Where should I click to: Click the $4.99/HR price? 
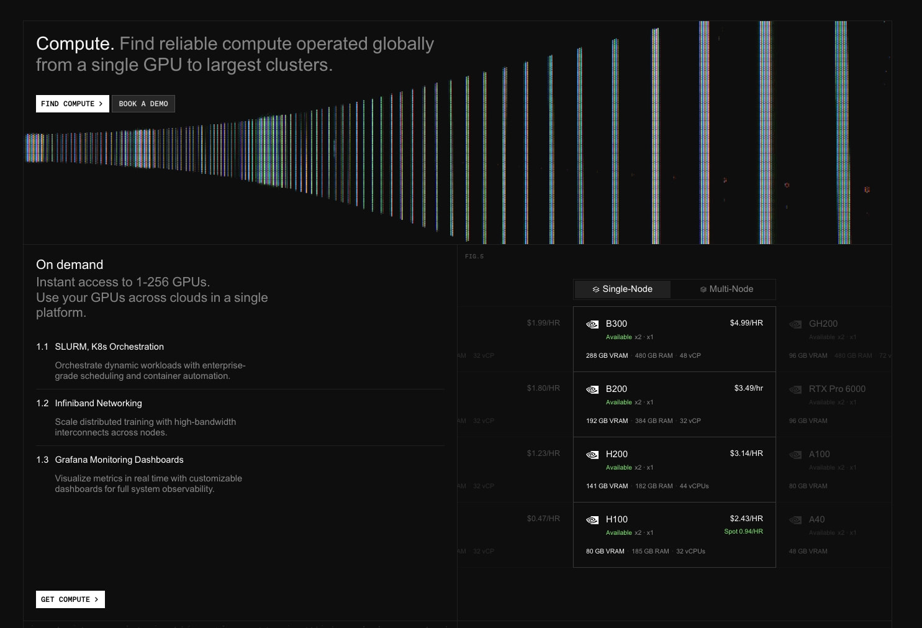coord(746,323)
